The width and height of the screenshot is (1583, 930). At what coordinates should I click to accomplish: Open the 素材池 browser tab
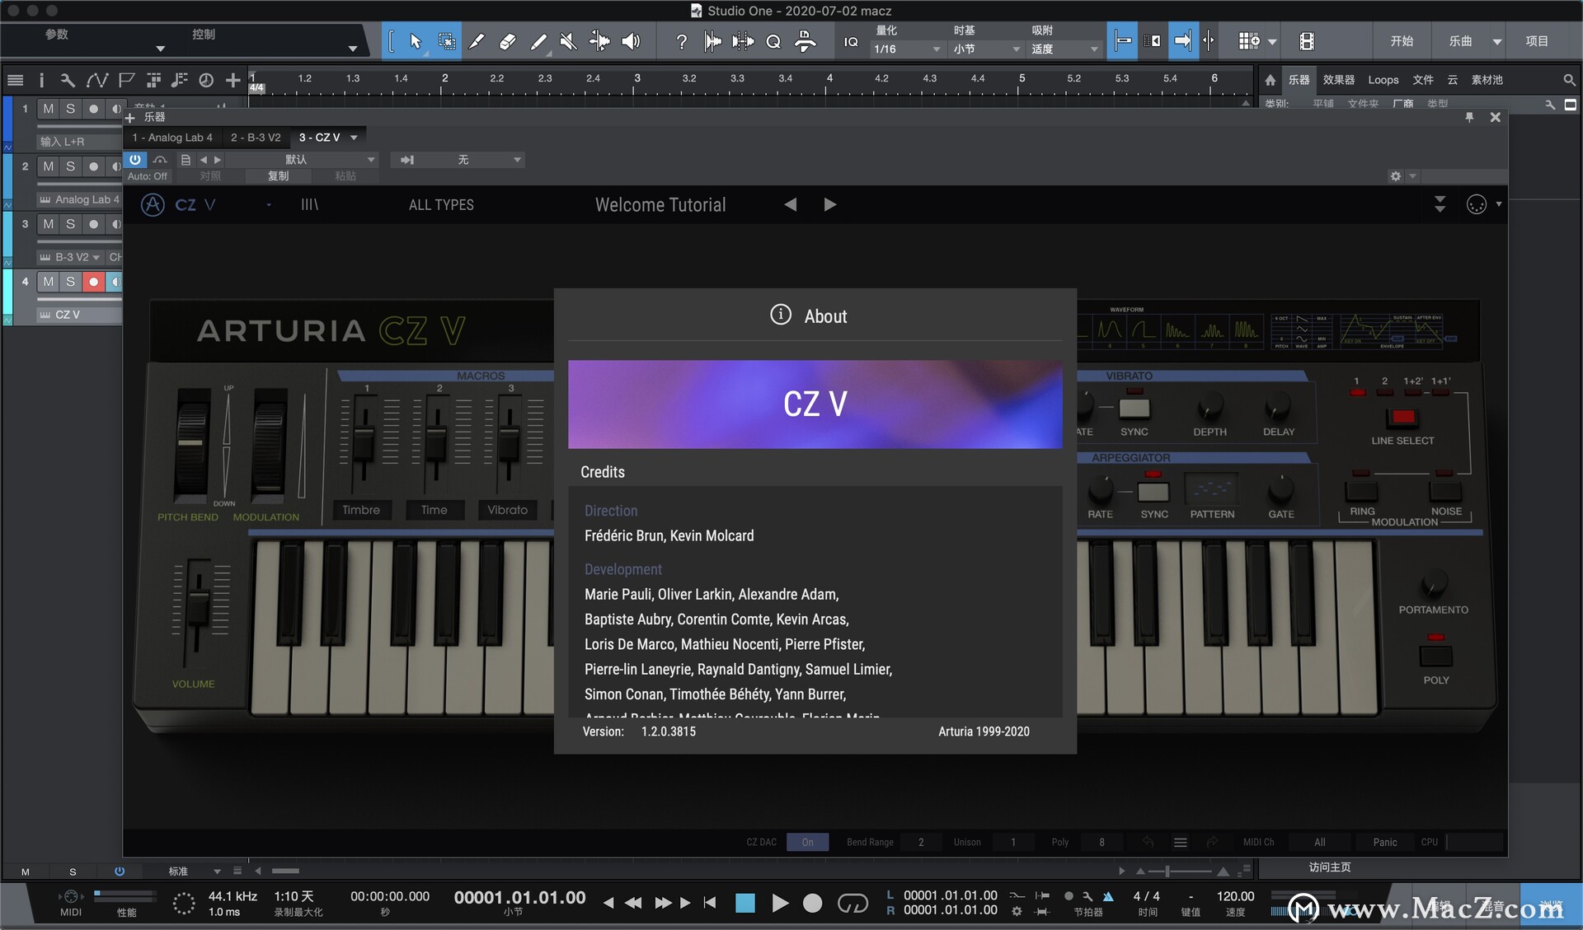point(1487,80)
